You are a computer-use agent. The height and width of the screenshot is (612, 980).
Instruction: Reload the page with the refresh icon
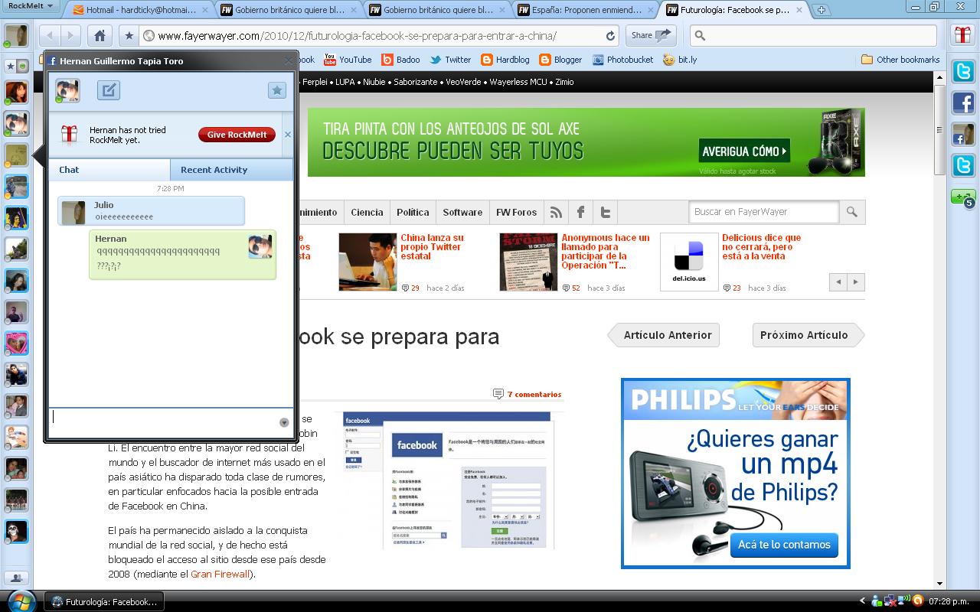click(610, 35)
